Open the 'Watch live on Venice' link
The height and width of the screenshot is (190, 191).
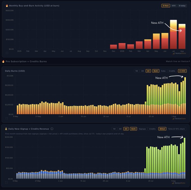178,61
